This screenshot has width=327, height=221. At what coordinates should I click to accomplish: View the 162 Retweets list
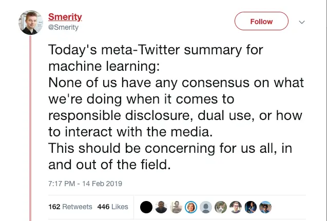pos(70,207)
